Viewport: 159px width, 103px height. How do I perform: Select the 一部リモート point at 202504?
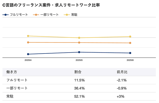tap(28, 42)
